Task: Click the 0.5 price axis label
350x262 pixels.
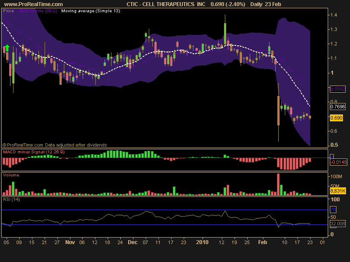Action: 334,145
